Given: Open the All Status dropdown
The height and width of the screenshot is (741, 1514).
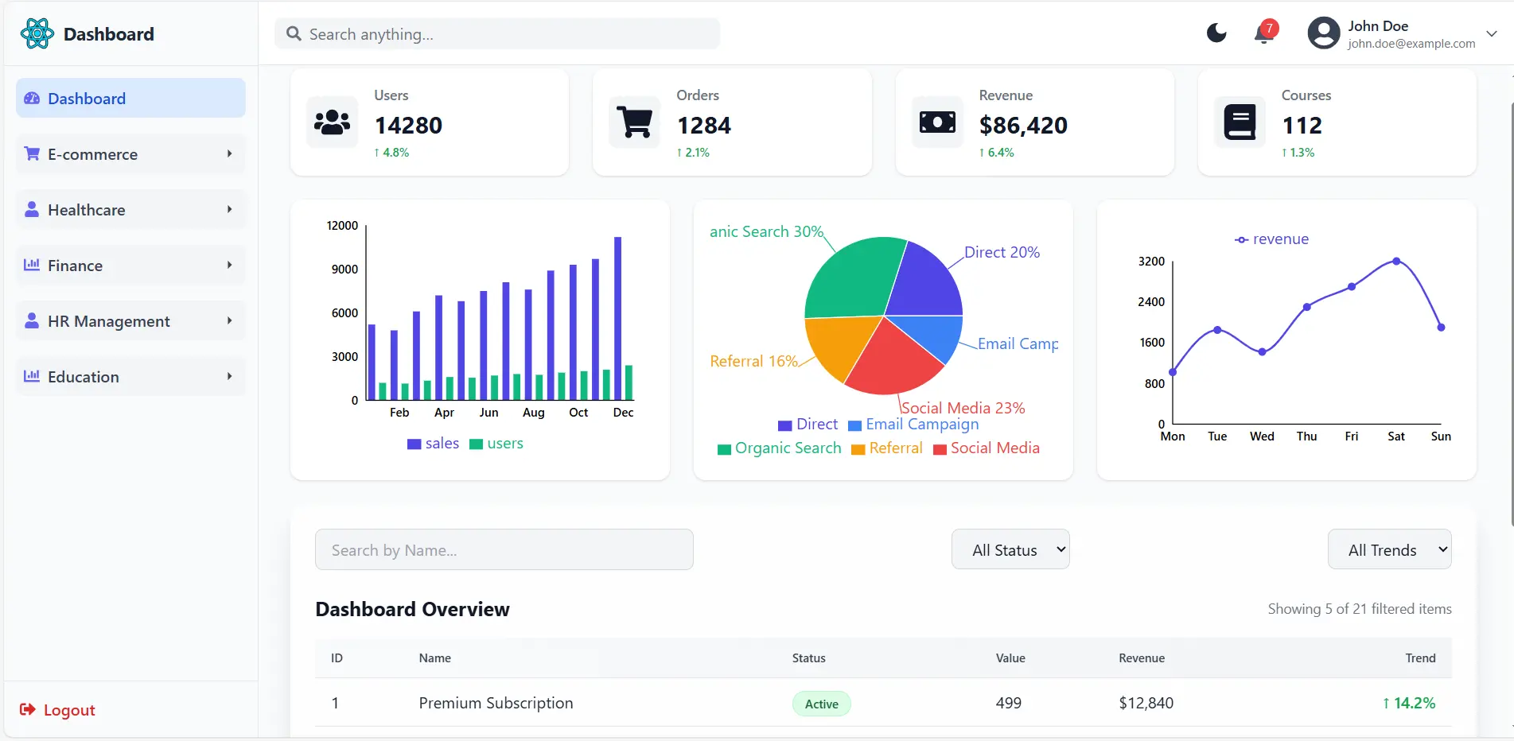Looking at the screenshot, I should coord(1010,549).
